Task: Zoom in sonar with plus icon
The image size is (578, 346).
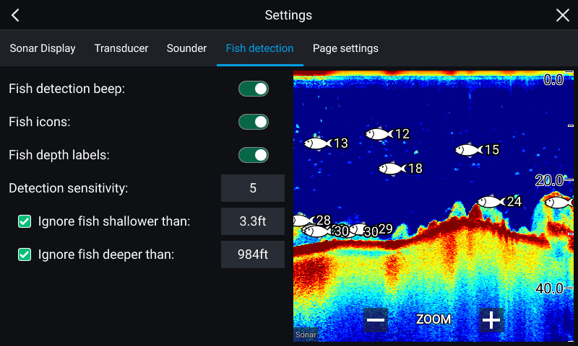Action: click(x=491, y=319)
